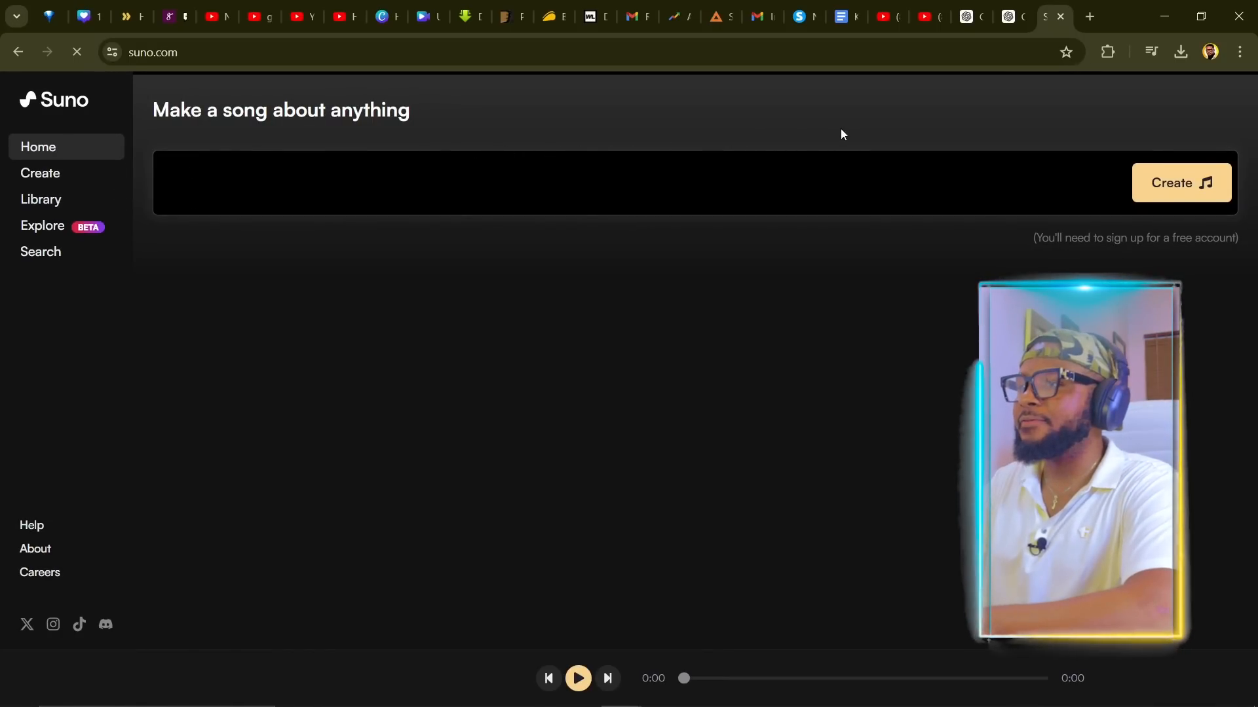
Task: Play the current track
Action: [x=578, y=678]
